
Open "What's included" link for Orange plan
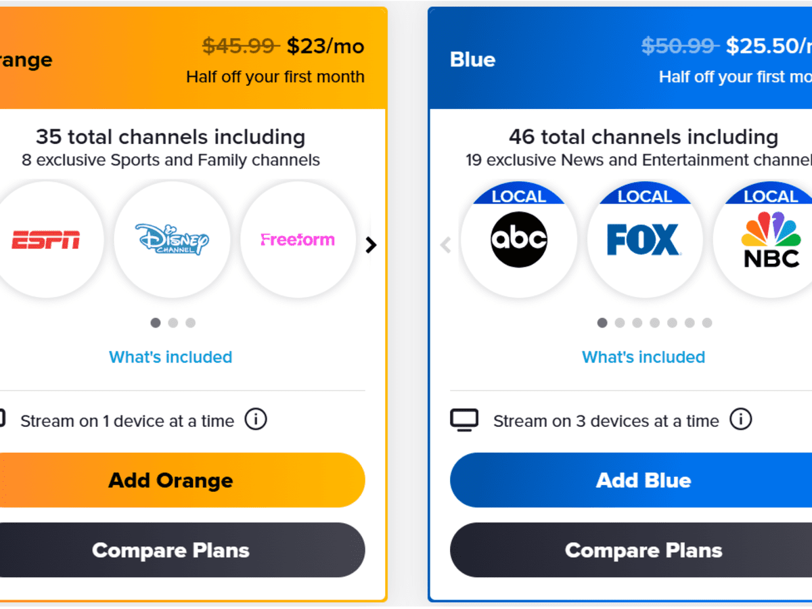[x=171, y=357]
